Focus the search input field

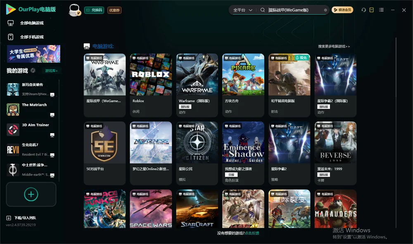point(296,10)
